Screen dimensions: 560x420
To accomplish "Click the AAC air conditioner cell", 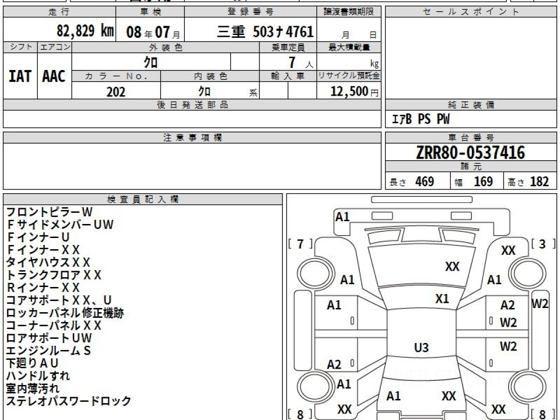I will (54, 77).
